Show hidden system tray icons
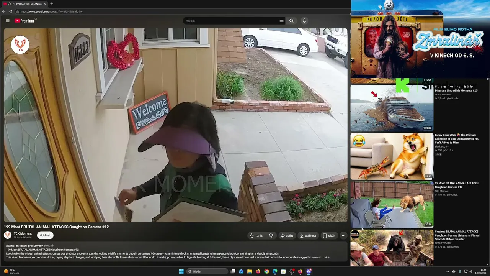490x276 pixels. click(x=448, y=271)
